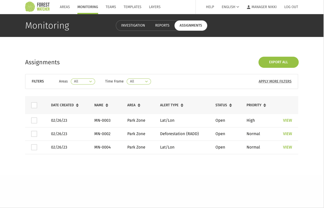Sort by Priority column arrows
Viewport: 324px width, 208px height.
pos(265,105)
